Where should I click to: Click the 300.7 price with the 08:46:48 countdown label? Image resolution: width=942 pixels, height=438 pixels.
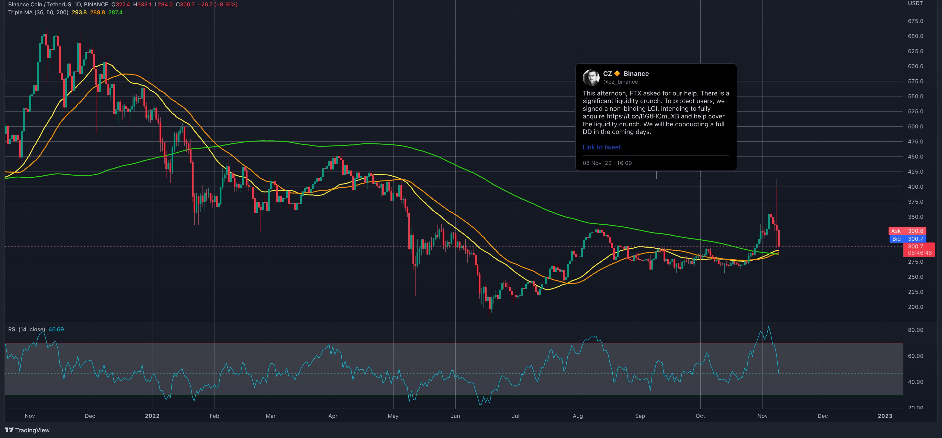[x=919, y=250]
